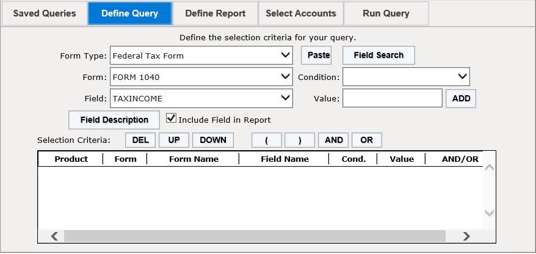Screen dimensions: 536x254
Task: Show the Field Description
Action: 114,120
